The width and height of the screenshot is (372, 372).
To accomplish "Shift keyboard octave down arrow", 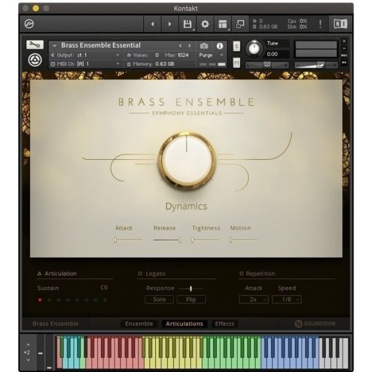I will 29,360.
